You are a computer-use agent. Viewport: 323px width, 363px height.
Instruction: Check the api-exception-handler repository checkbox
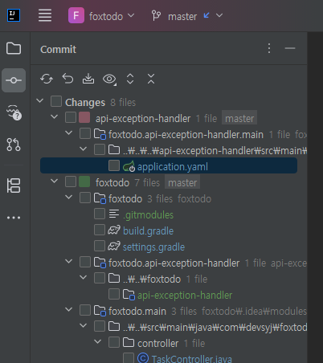(71, 117)
